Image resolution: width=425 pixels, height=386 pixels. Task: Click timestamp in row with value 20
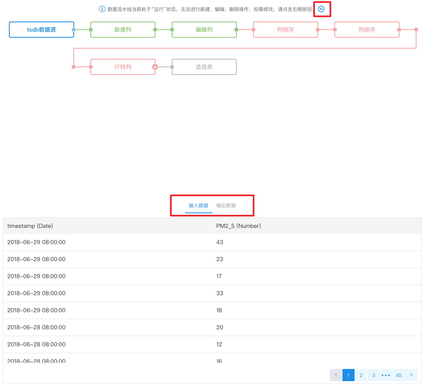tap(36, 327)
